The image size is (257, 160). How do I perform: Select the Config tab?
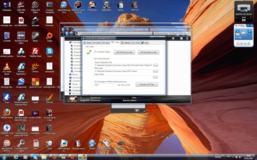pyautogui.click(x=115, y=42)
